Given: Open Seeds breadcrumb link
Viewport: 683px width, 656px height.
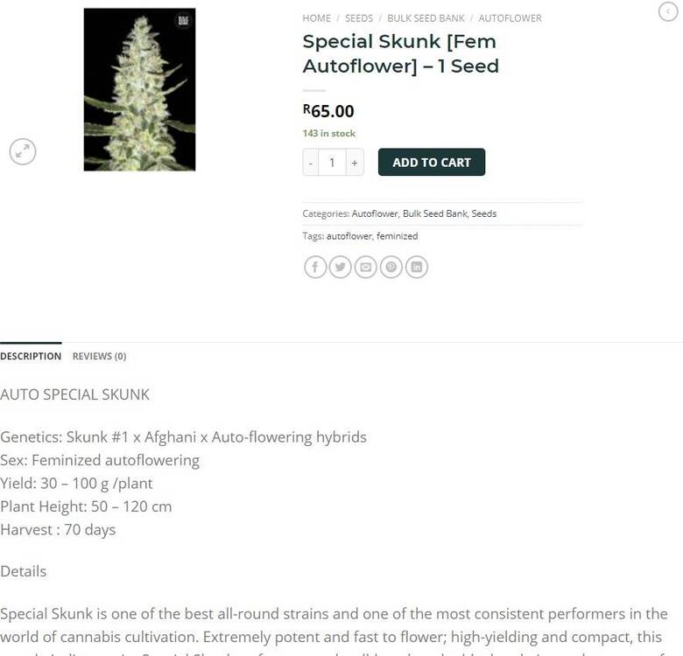Looking at the screenshot, I should point(359,18).
